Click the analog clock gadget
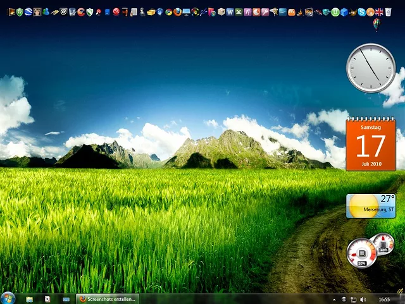The width and height of the screenshot is (405, 304). pos(371,68)
